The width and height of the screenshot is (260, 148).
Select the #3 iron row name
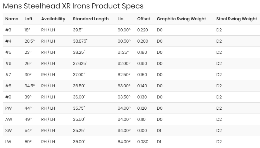[8, 30]
